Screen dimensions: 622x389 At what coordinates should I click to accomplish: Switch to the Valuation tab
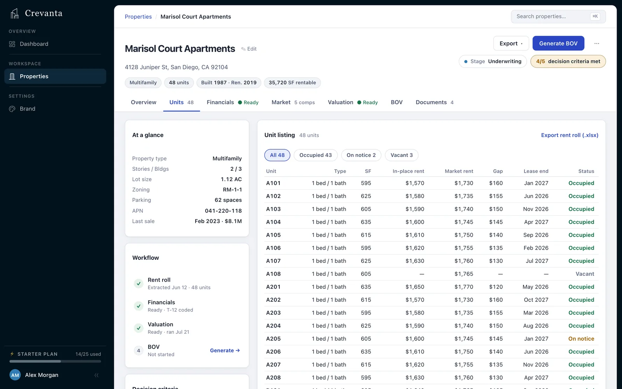353,102
